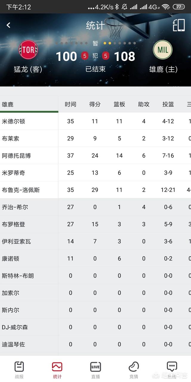This screenshot has width=191, height=382.
Task: Sort by 篮板 rebounds column header
Action: pos(119,104)
